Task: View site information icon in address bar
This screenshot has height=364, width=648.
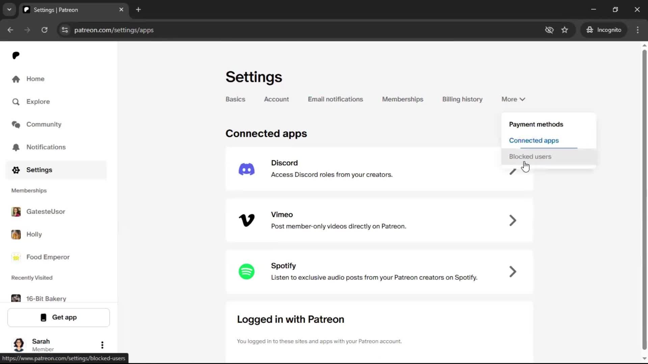Action: (x=65, y=30)
